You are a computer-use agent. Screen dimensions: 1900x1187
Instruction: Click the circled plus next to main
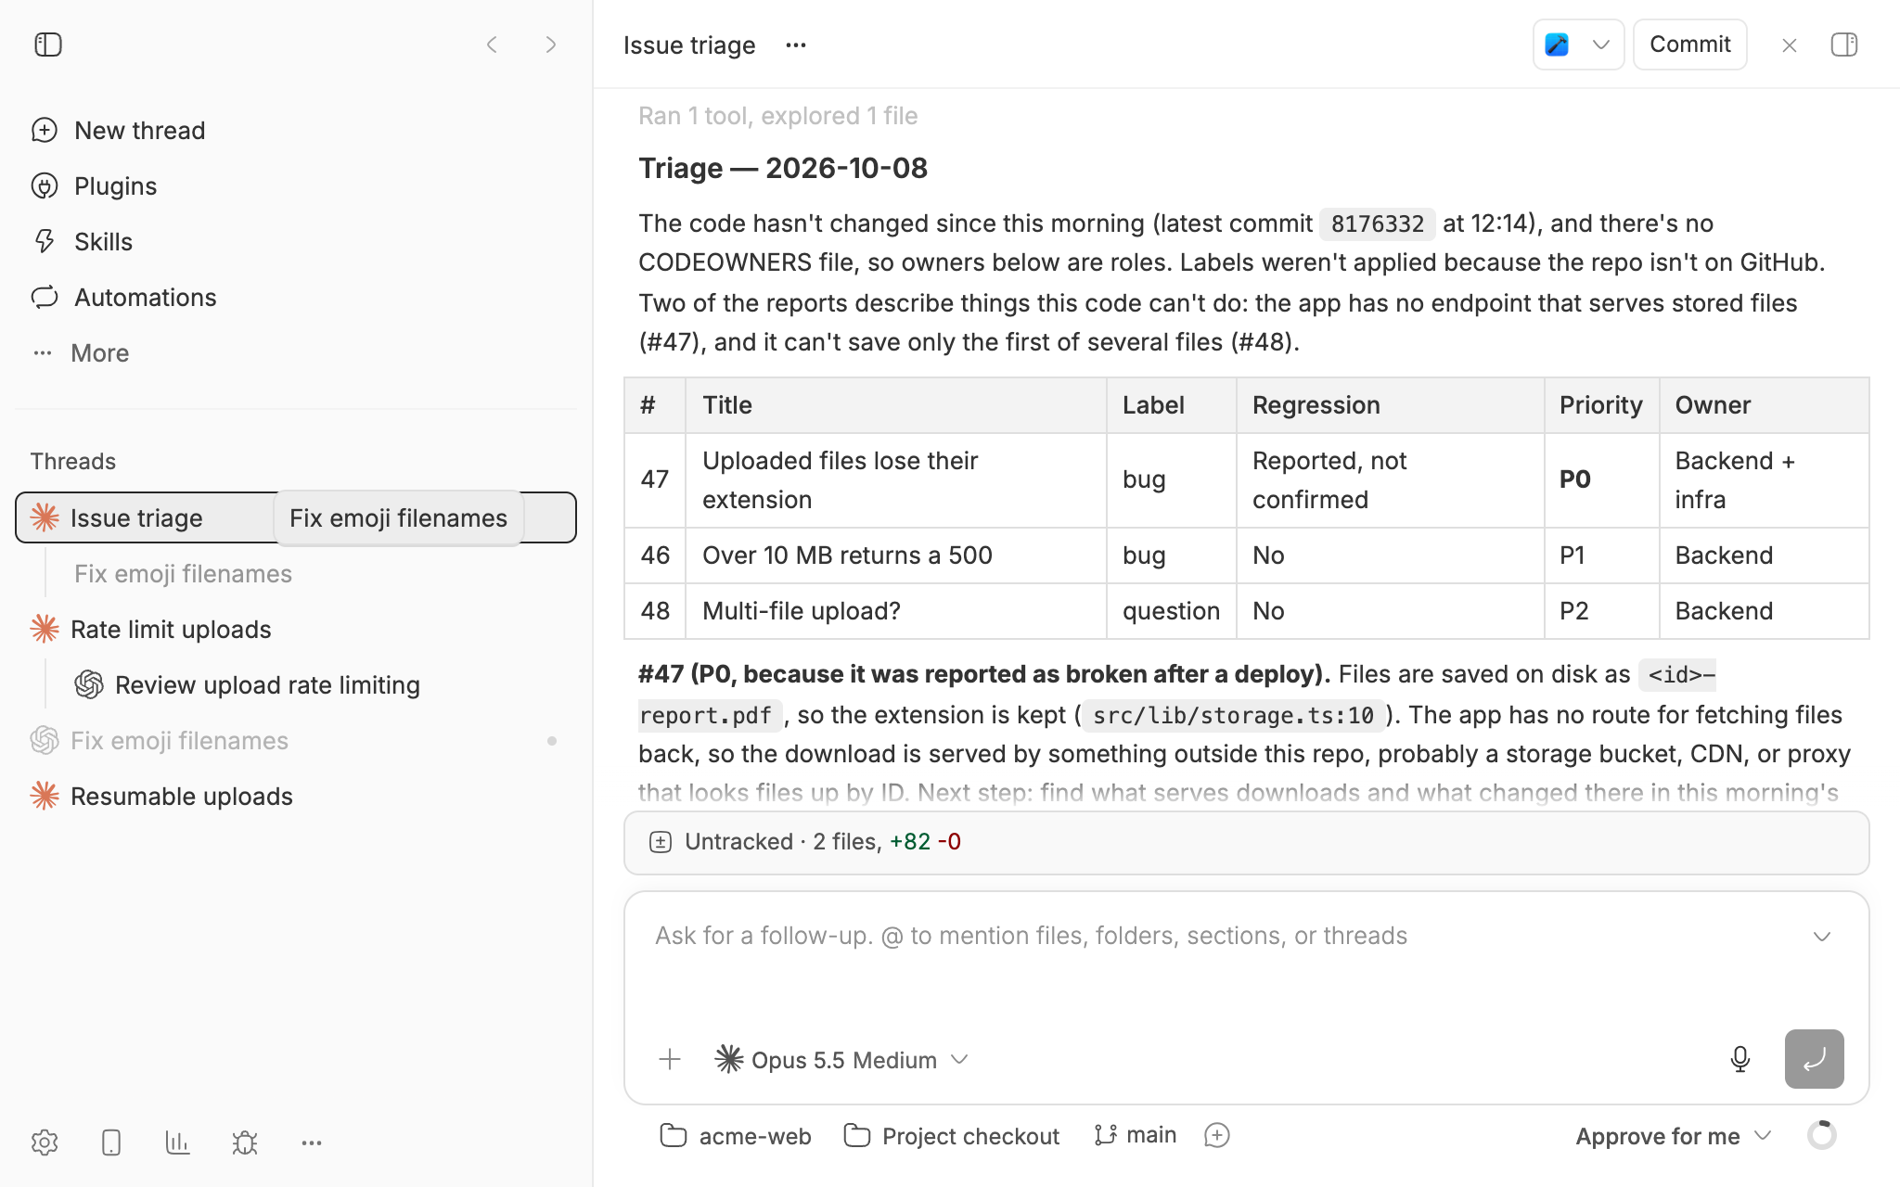pos(1216,1135)
